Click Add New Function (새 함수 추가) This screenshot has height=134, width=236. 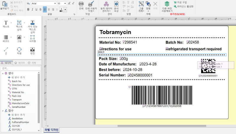pyautogui.click(x=17, y=115)
